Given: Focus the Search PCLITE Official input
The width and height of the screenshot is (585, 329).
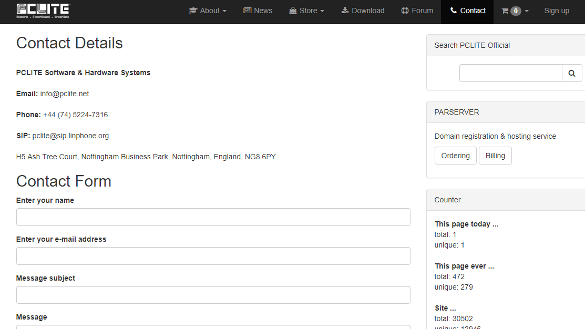Looking at the screenshot, I should coord(511,73).
